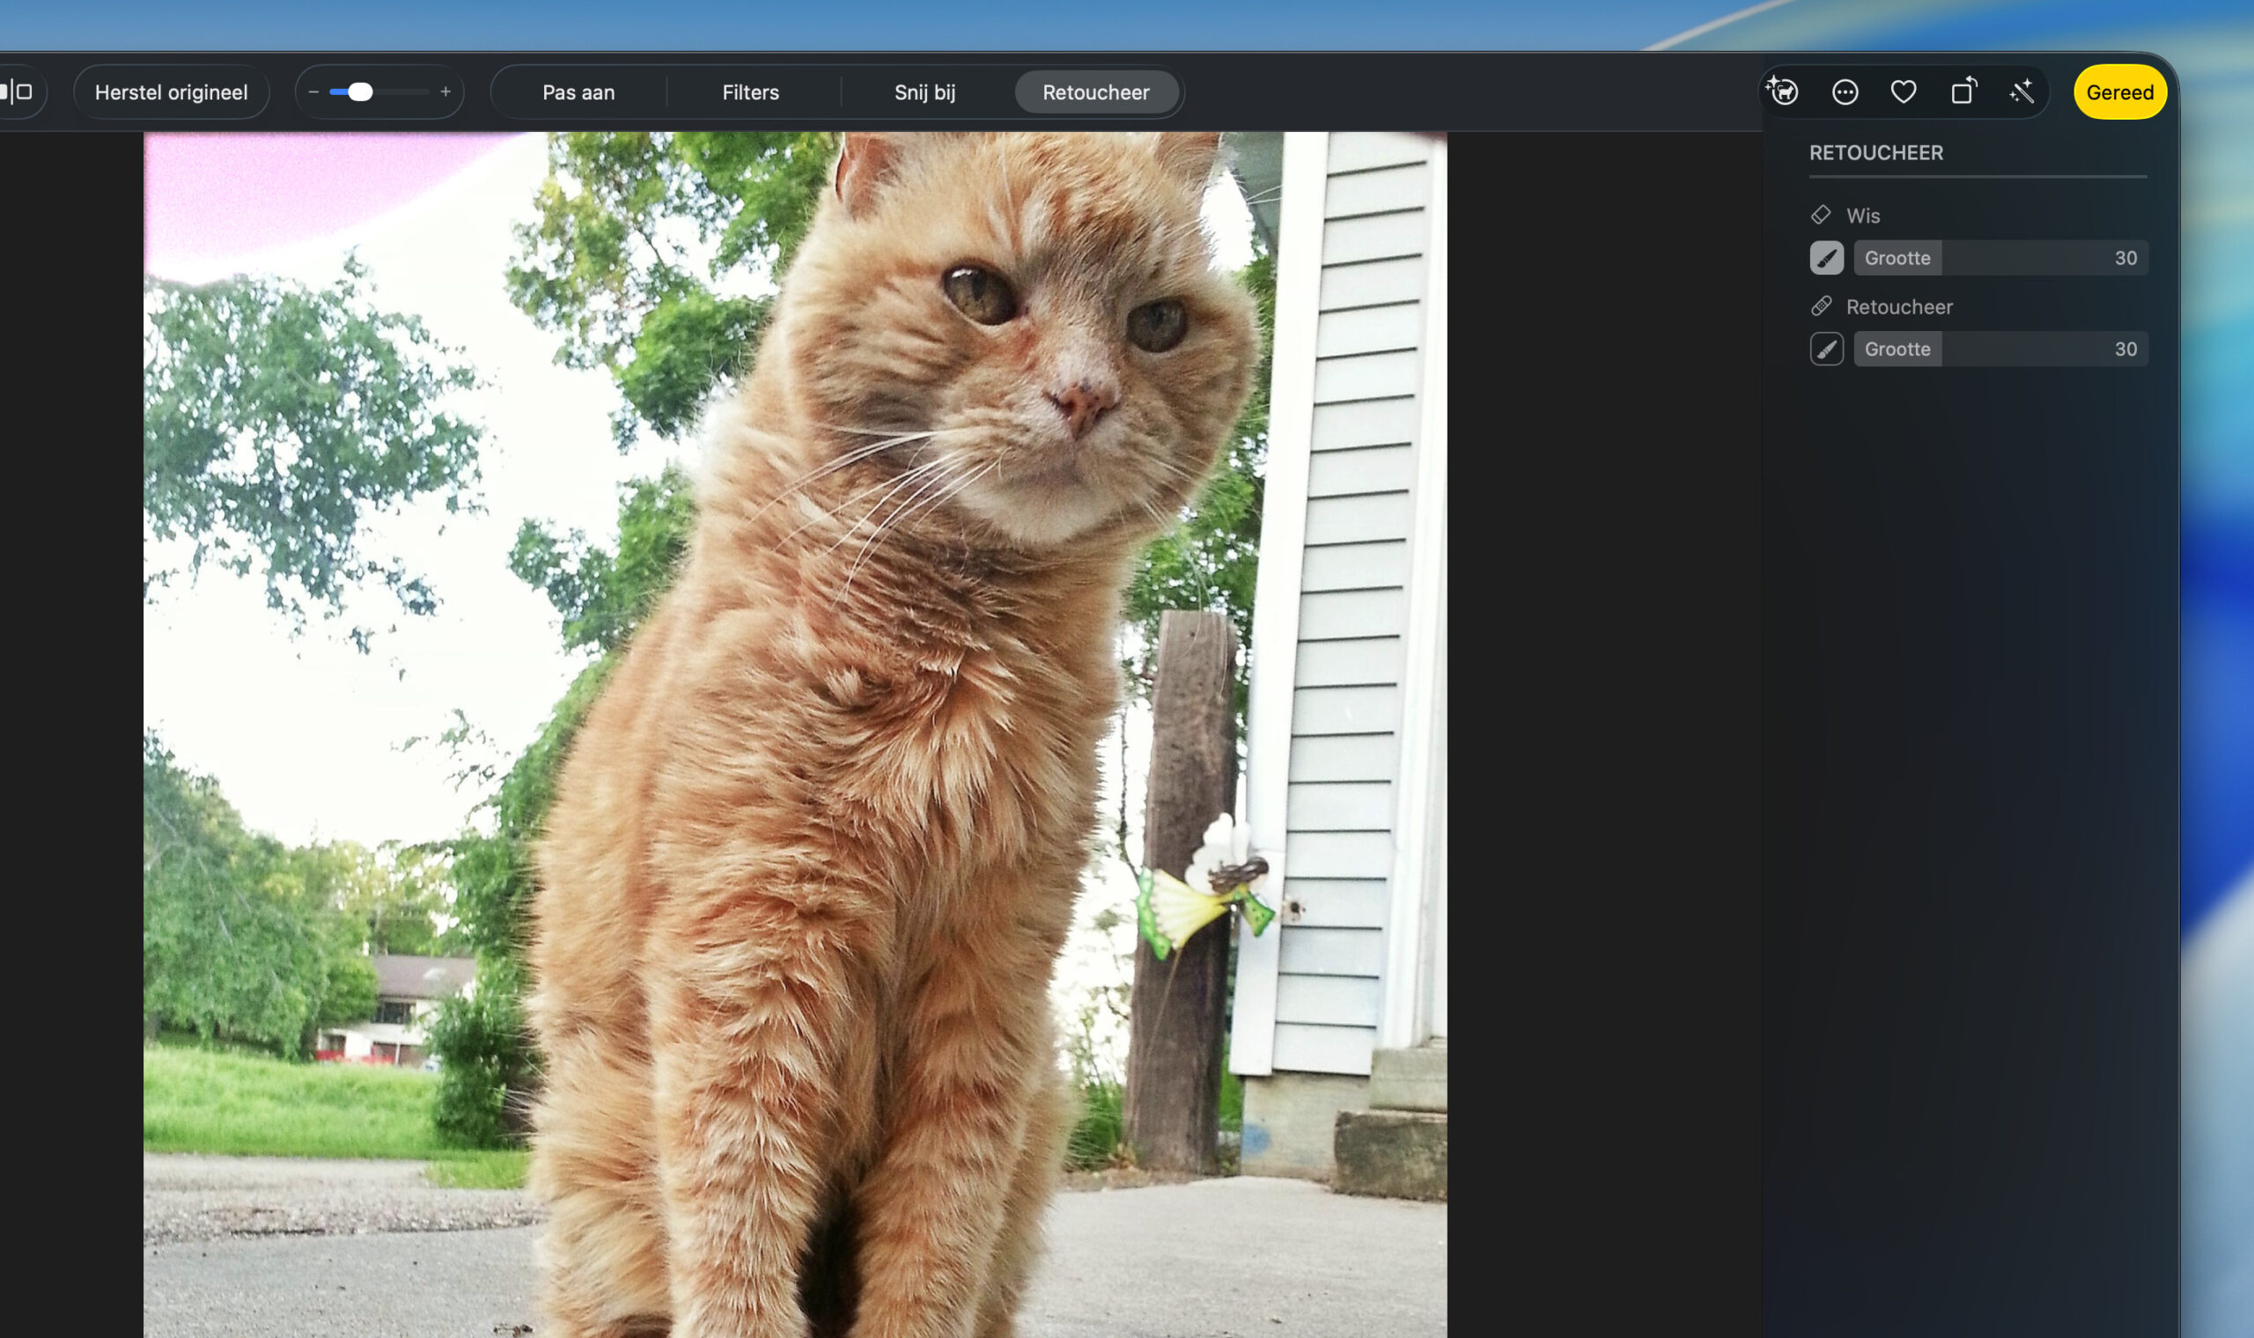This screenshot has height=1338, width=2254.
Task: Click the zoom slider handle
Action: click(x=360, y=92)
